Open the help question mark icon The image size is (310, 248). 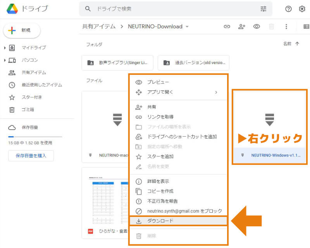(288, 9)
